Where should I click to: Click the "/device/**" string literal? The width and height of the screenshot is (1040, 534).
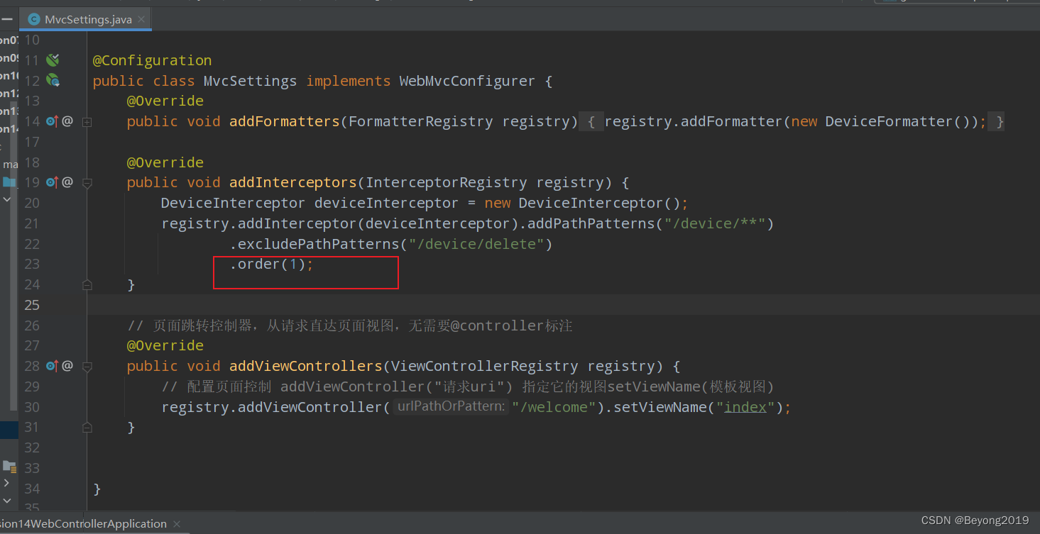coord(714,223)
